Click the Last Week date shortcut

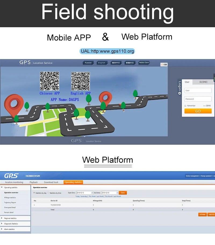(100, 196)
